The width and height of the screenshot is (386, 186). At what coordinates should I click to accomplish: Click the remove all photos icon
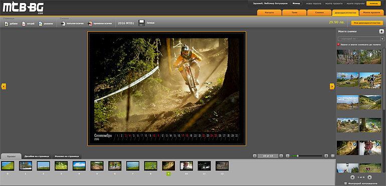click(90, 24)
